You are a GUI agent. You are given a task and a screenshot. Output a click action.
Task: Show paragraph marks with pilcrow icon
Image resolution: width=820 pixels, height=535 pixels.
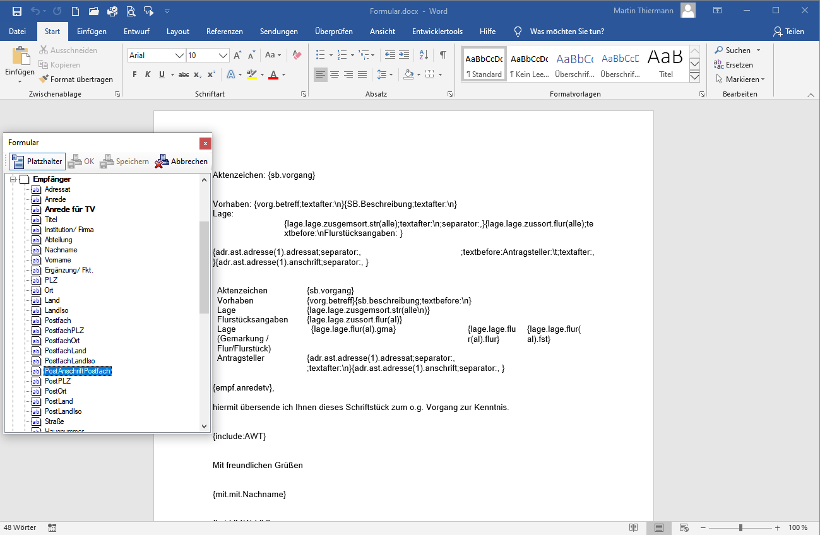[443, 55]
